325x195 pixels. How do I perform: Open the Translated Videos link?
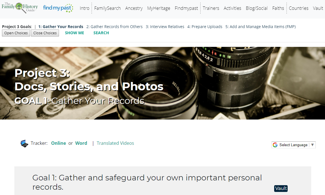click(x=115, y=143)
